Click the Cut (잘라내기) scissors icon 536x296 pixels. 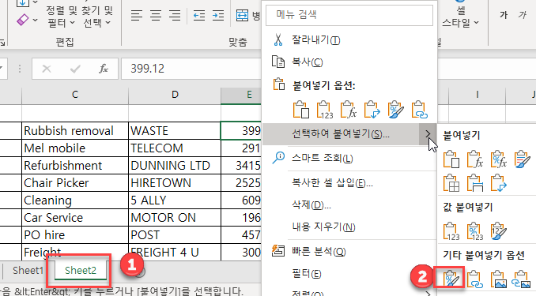pyautogui.click(x=278, y=40)
